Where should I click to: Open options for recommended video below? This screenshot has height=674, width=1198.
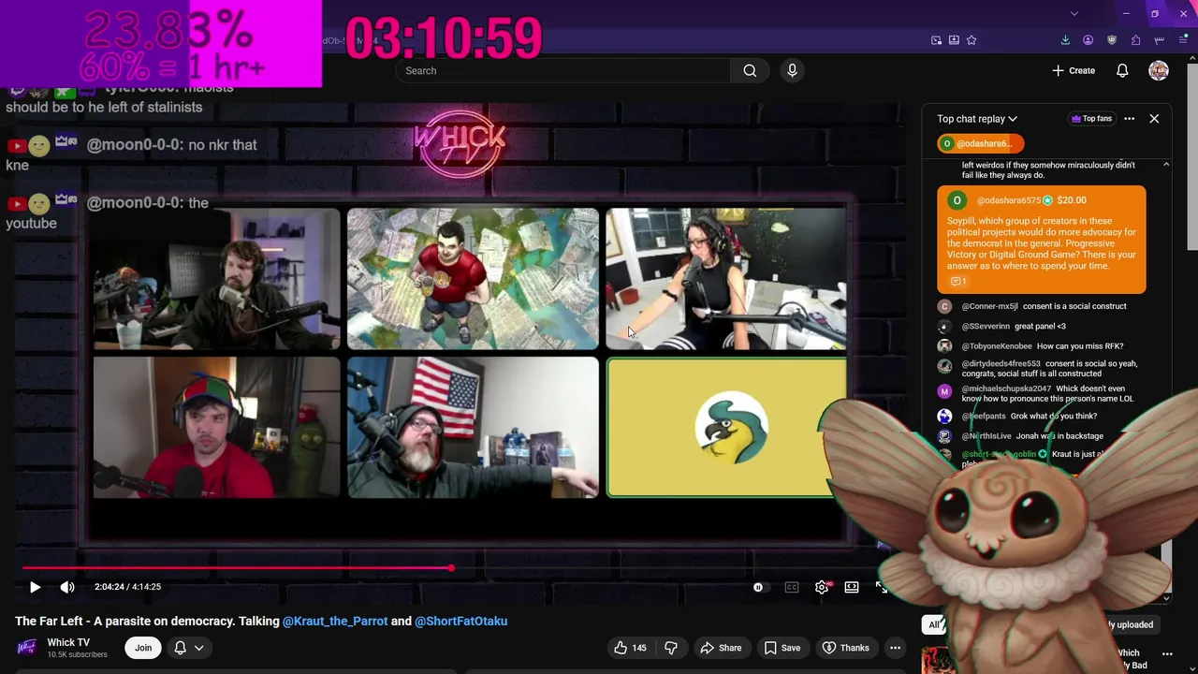1167,654
